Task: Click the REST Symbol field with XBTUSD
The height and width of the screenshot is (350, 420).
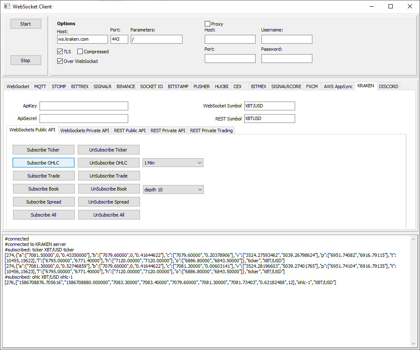Action: [269, 118]
